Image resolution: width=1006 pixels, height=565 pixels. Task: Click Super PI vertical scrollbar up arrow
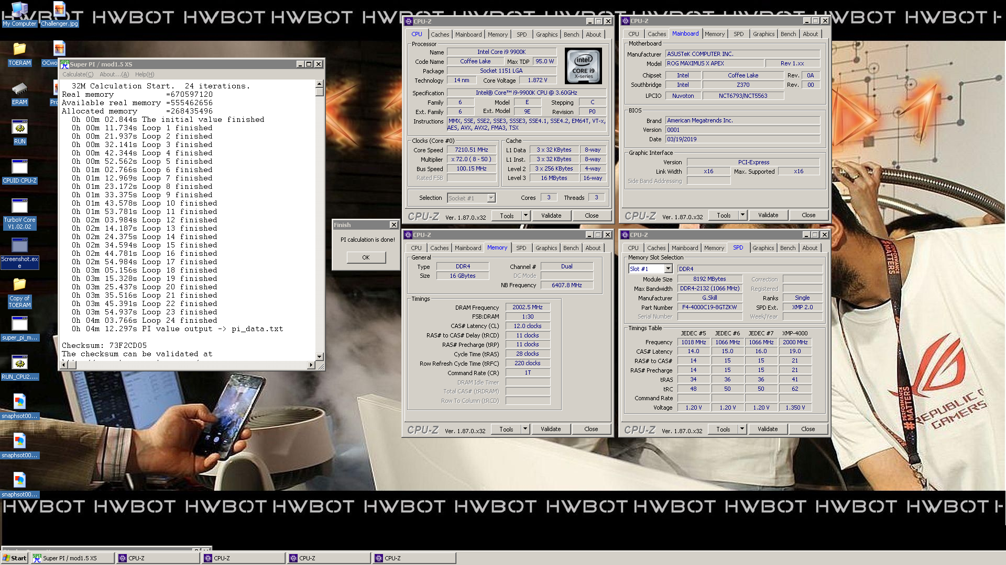click(319, 84)
